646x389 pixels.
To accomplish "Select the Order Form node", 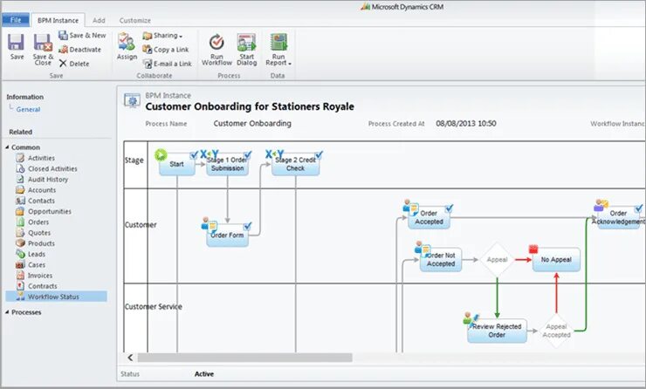I will [228, 235].
